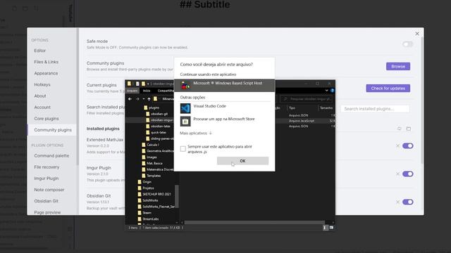Select the Calculo I folder in Explorer tree

[150, 145]
